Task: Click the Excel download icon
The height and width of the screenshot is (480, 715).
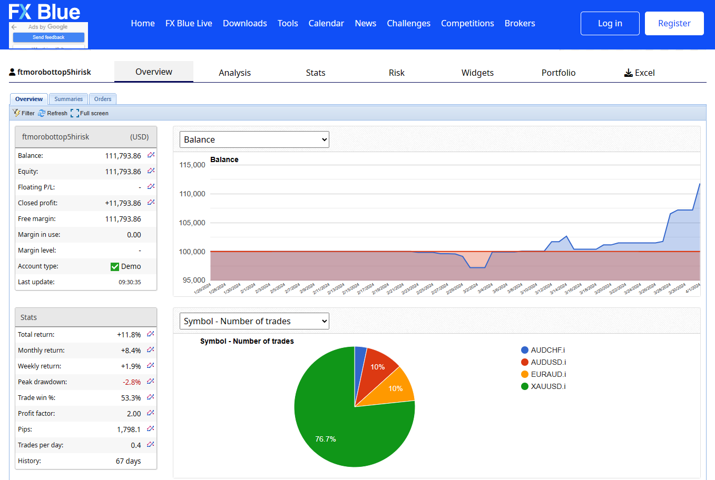Action: (x=628, y=73)
